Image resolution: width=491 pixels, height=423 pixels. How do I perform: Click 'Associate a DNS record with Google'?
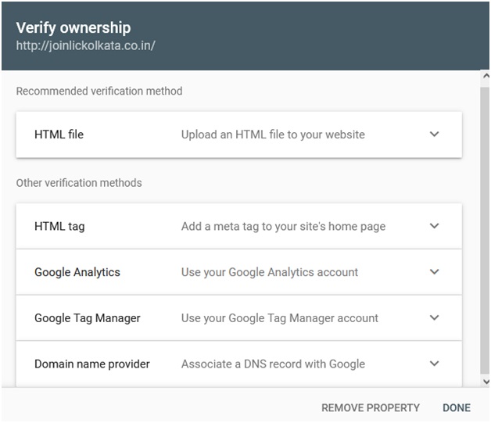tap(273, 364)
